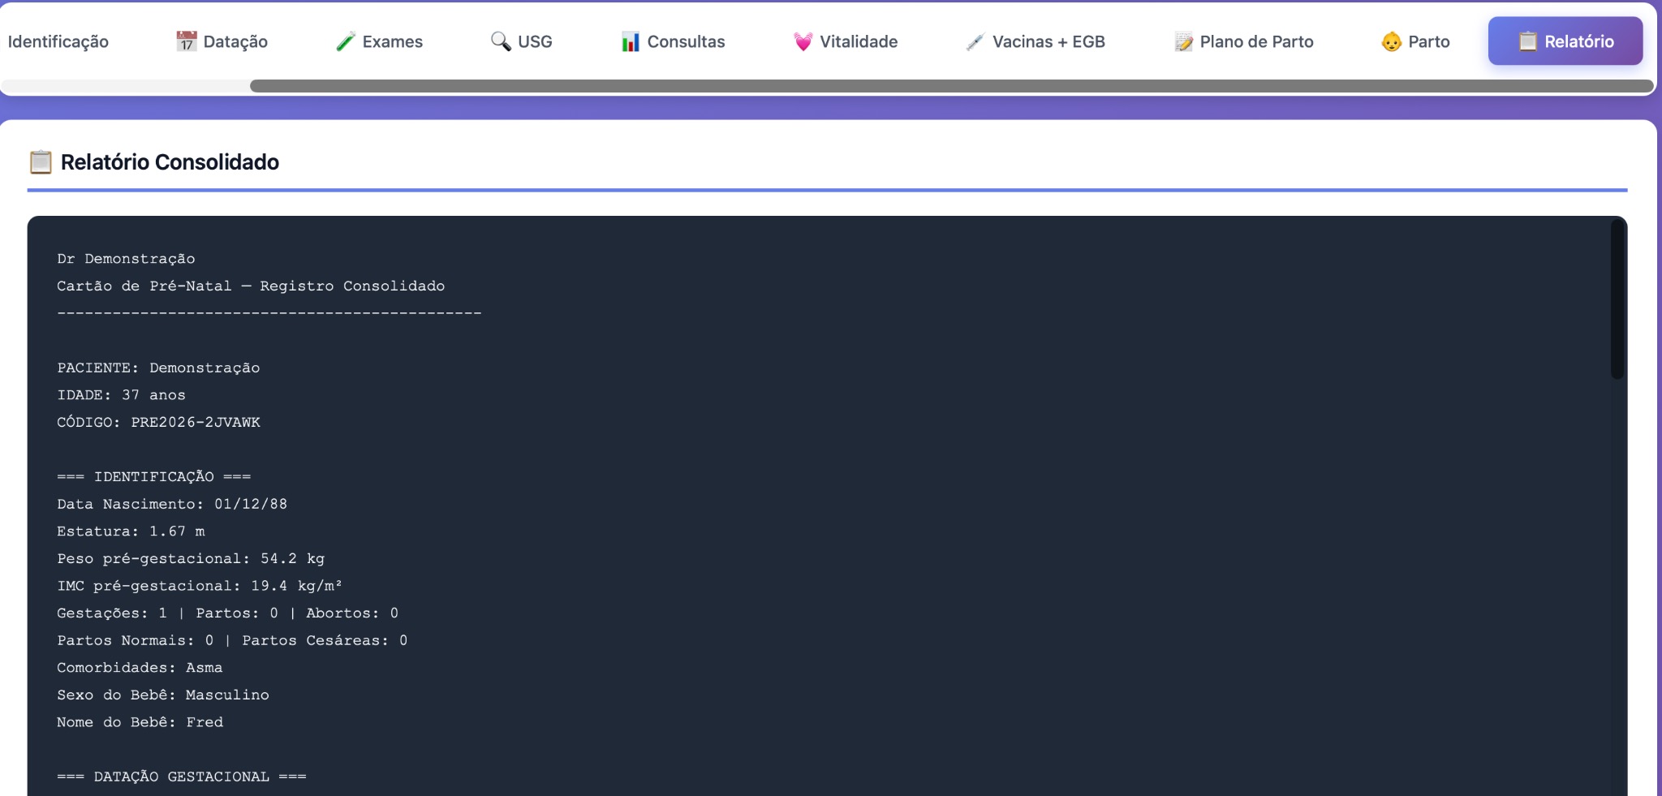The height and width of the screenshot is (796, 1662).
Task: Click the line 'PACIENTE: Demonstração'
Action: pos(158,368)
